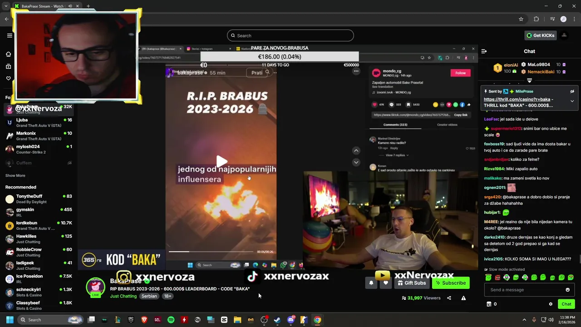581x327 pixels.
Task: Open the user profile avatar menu
Action: tap(564, 35)
